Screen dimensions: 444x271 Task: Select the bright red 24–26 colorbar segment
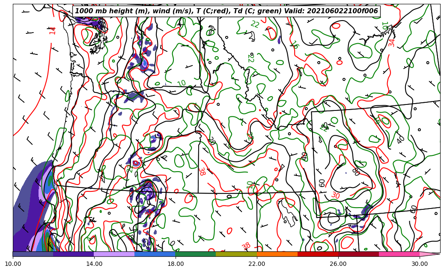318,254
